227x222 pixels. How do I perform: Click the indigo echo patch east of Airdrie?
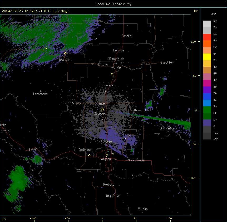coord(131,141)
